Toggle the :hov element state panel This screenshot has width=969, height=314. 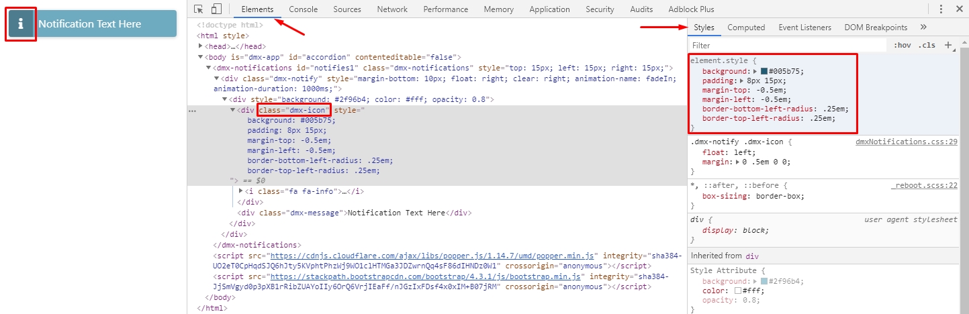(x=903, y=46)
